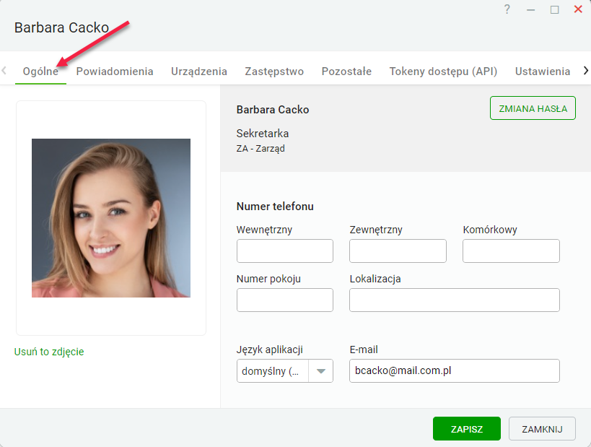Maximize the user profile window

[x=554, y=9]
